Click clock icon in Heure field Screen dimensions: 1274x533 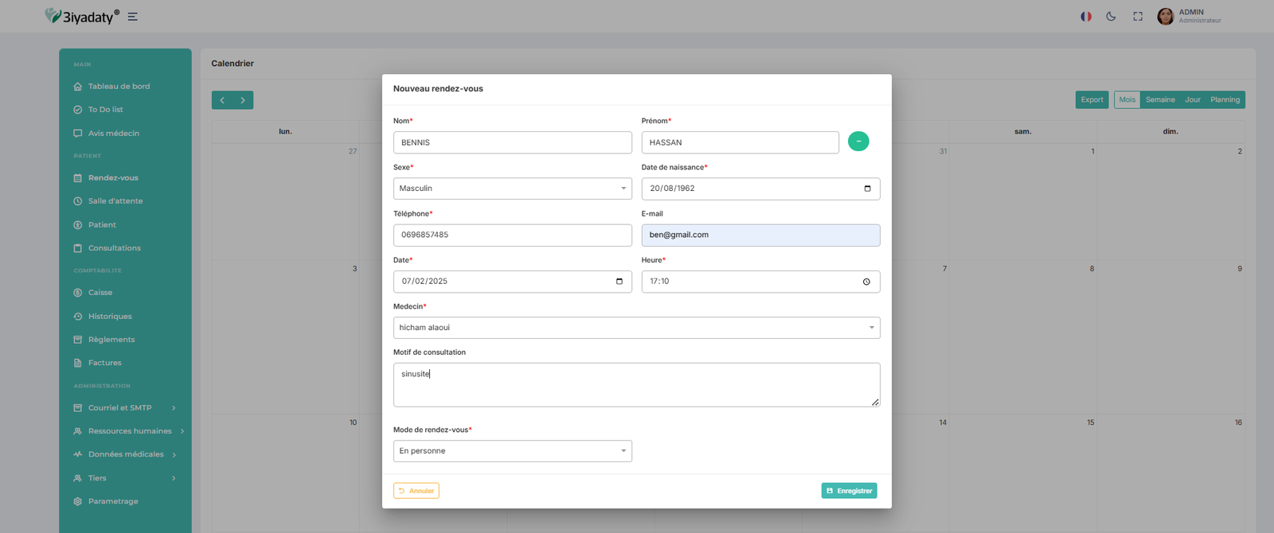tap(866, 282)
